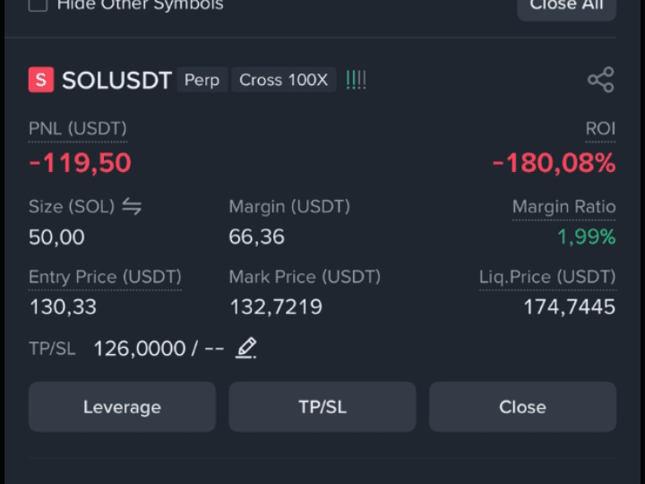Select the Mark Price value 132,7219
This screenshot has height=484, width=645.
276,307
